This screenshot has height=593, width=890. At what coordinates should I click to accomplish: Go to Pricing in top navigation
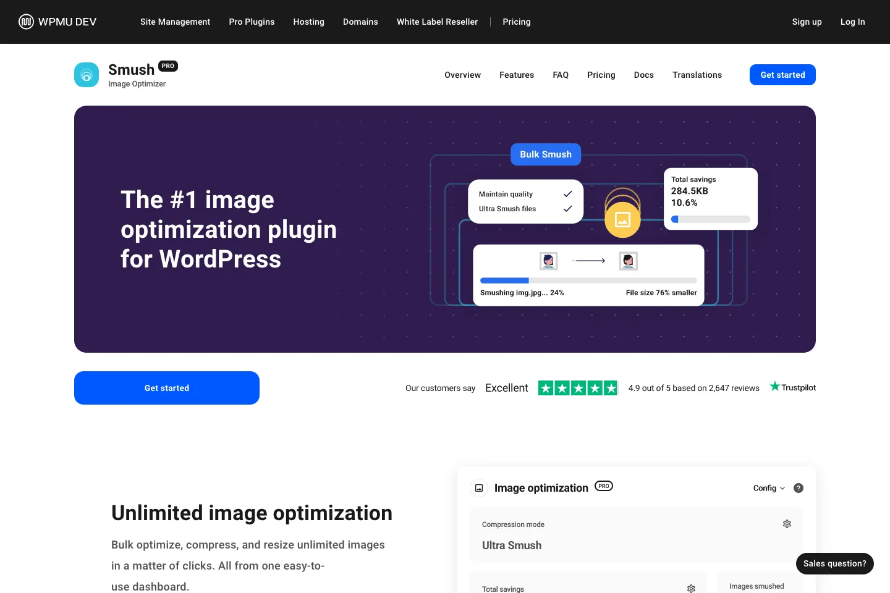(517, 22)
